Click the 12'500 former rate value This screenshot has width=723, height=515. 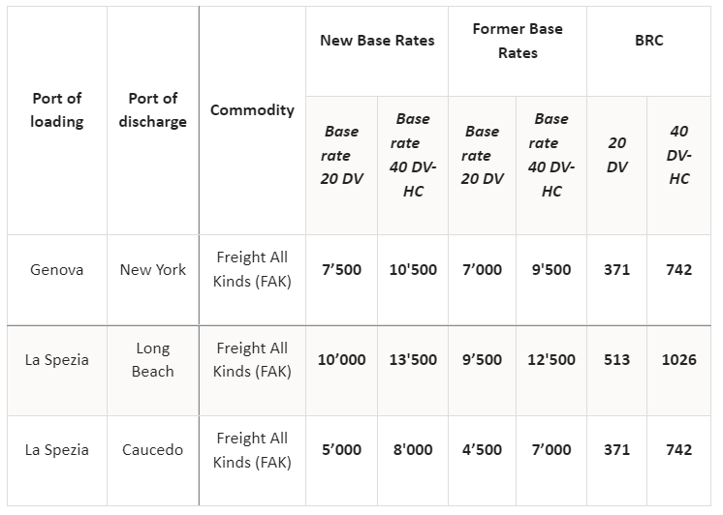pos(551,359)
